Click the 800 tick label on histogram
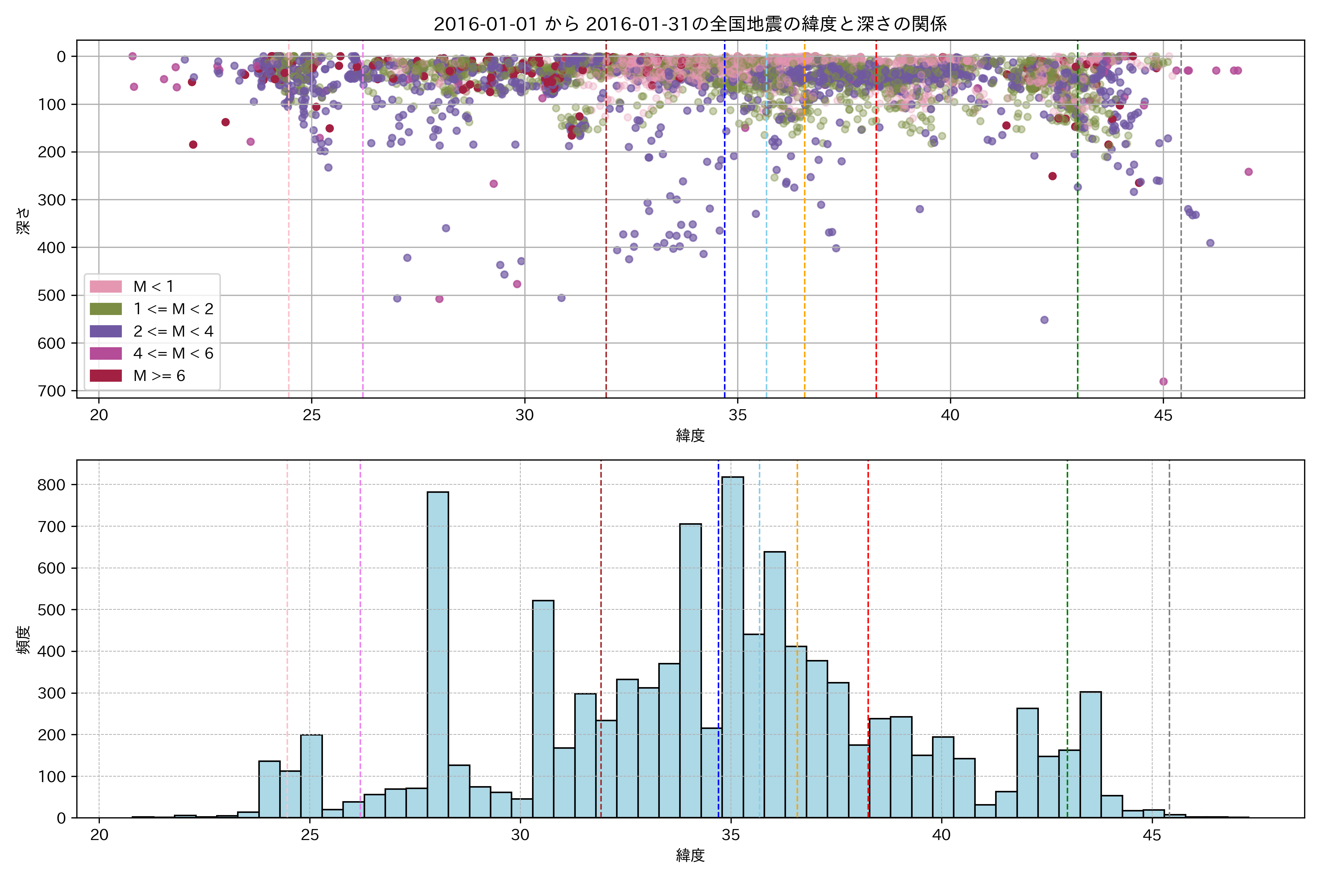The height and width of the screenshot is (880, 1321). click(x=52, y=485)
